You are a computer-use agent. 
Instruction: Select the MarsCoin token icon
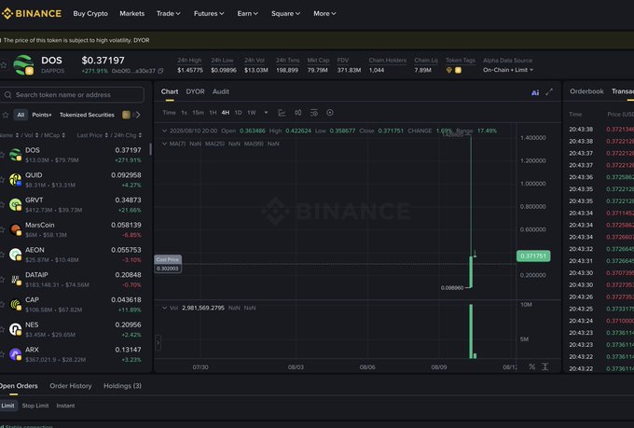tap(15, 229)
